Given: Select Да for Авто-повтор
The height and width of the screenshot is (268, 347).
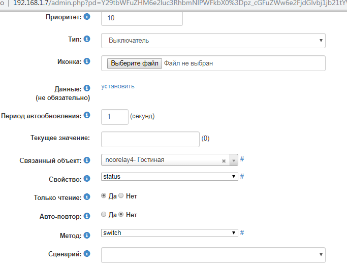Looking at the screenshot, I should pos(104,215).
